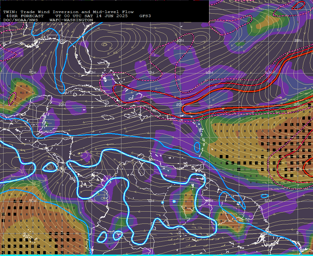The image size is (313, 256).
Task: Click the title text "TWIN: Trade Wind Inversion and Mid-level Flow"
Action: 68,12
